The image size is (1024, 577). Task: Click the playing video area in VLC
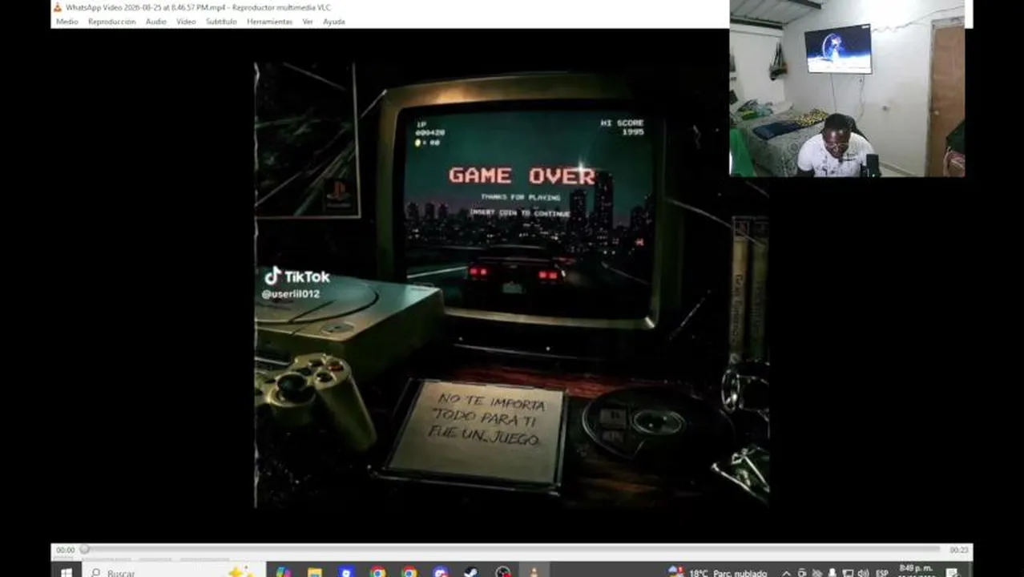[x=511, y=284]
